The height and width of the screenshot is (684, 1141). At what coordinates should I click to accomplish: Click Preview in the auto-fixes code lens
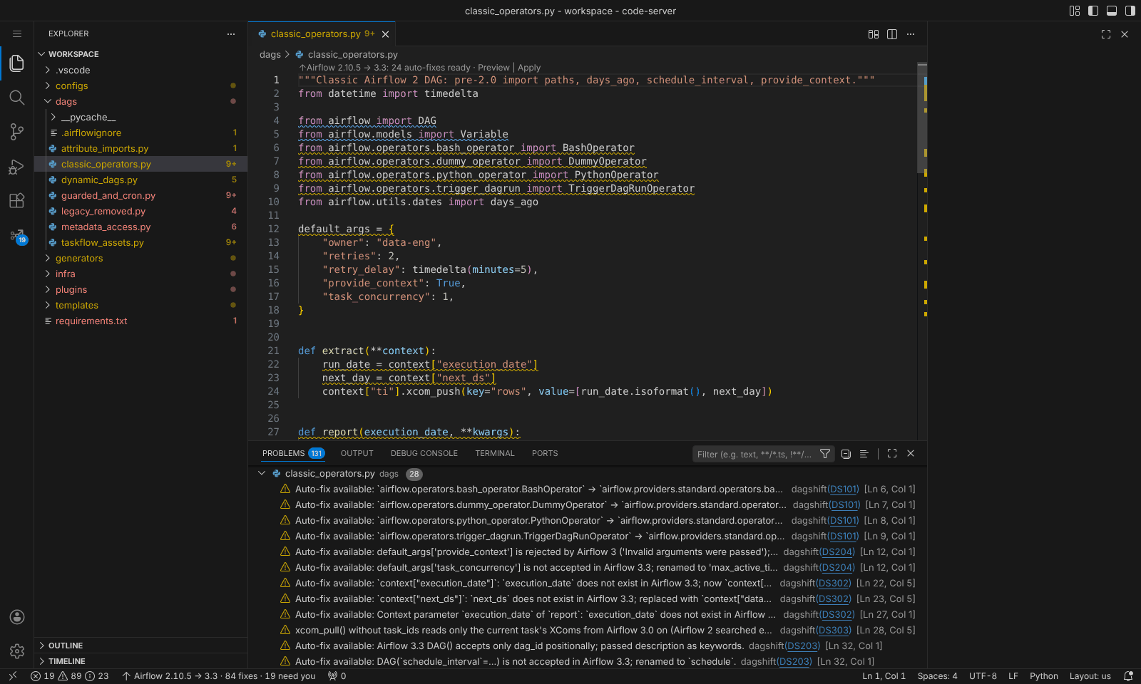click(493, 68)
